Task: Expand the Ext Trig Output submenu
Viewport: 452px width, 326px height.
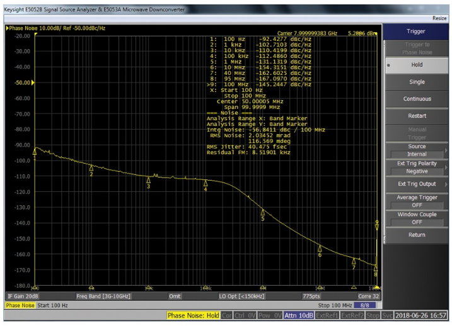Action: coord(417,184)
